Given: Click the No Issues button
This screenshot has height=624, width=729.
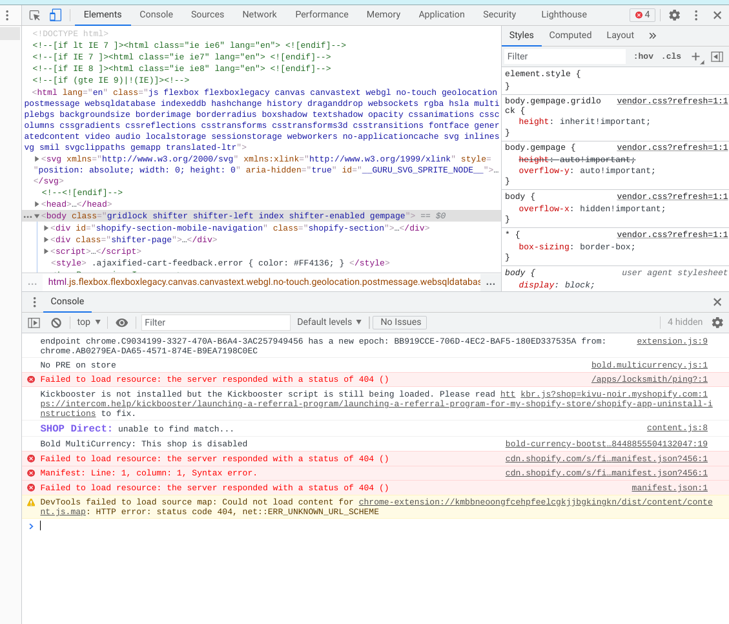Looking at the screenshot, I should [x=400, y=322].
